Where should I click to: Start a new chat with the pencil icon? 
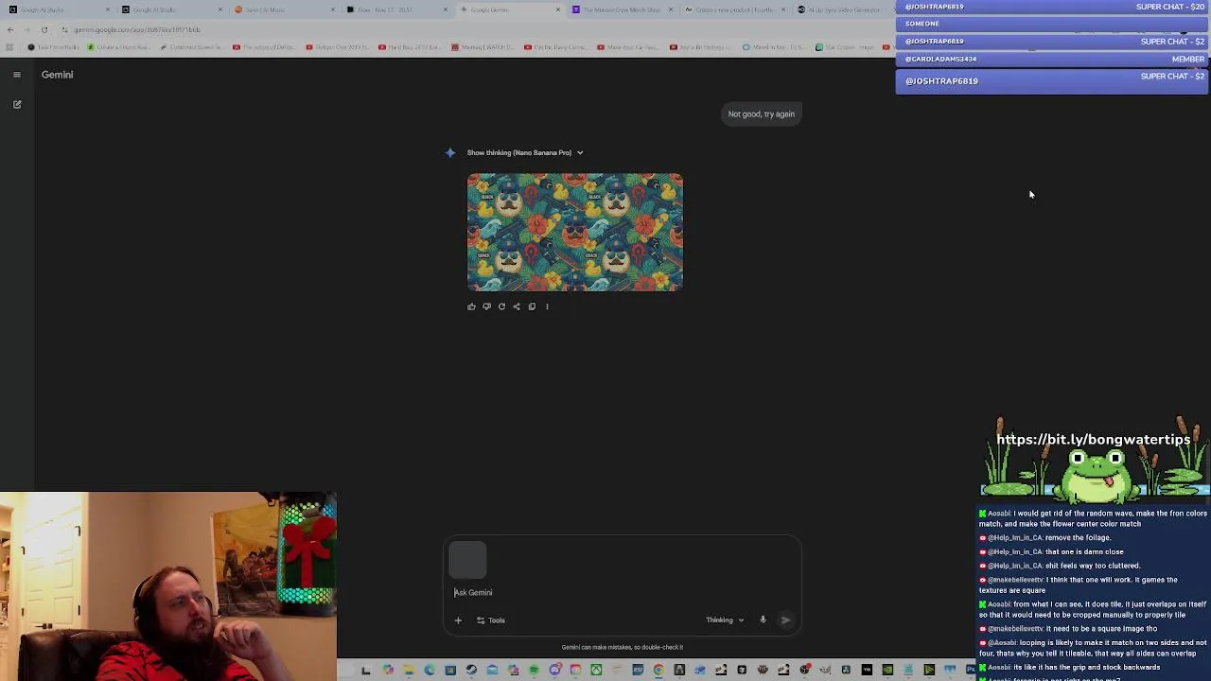click(16, 104)
